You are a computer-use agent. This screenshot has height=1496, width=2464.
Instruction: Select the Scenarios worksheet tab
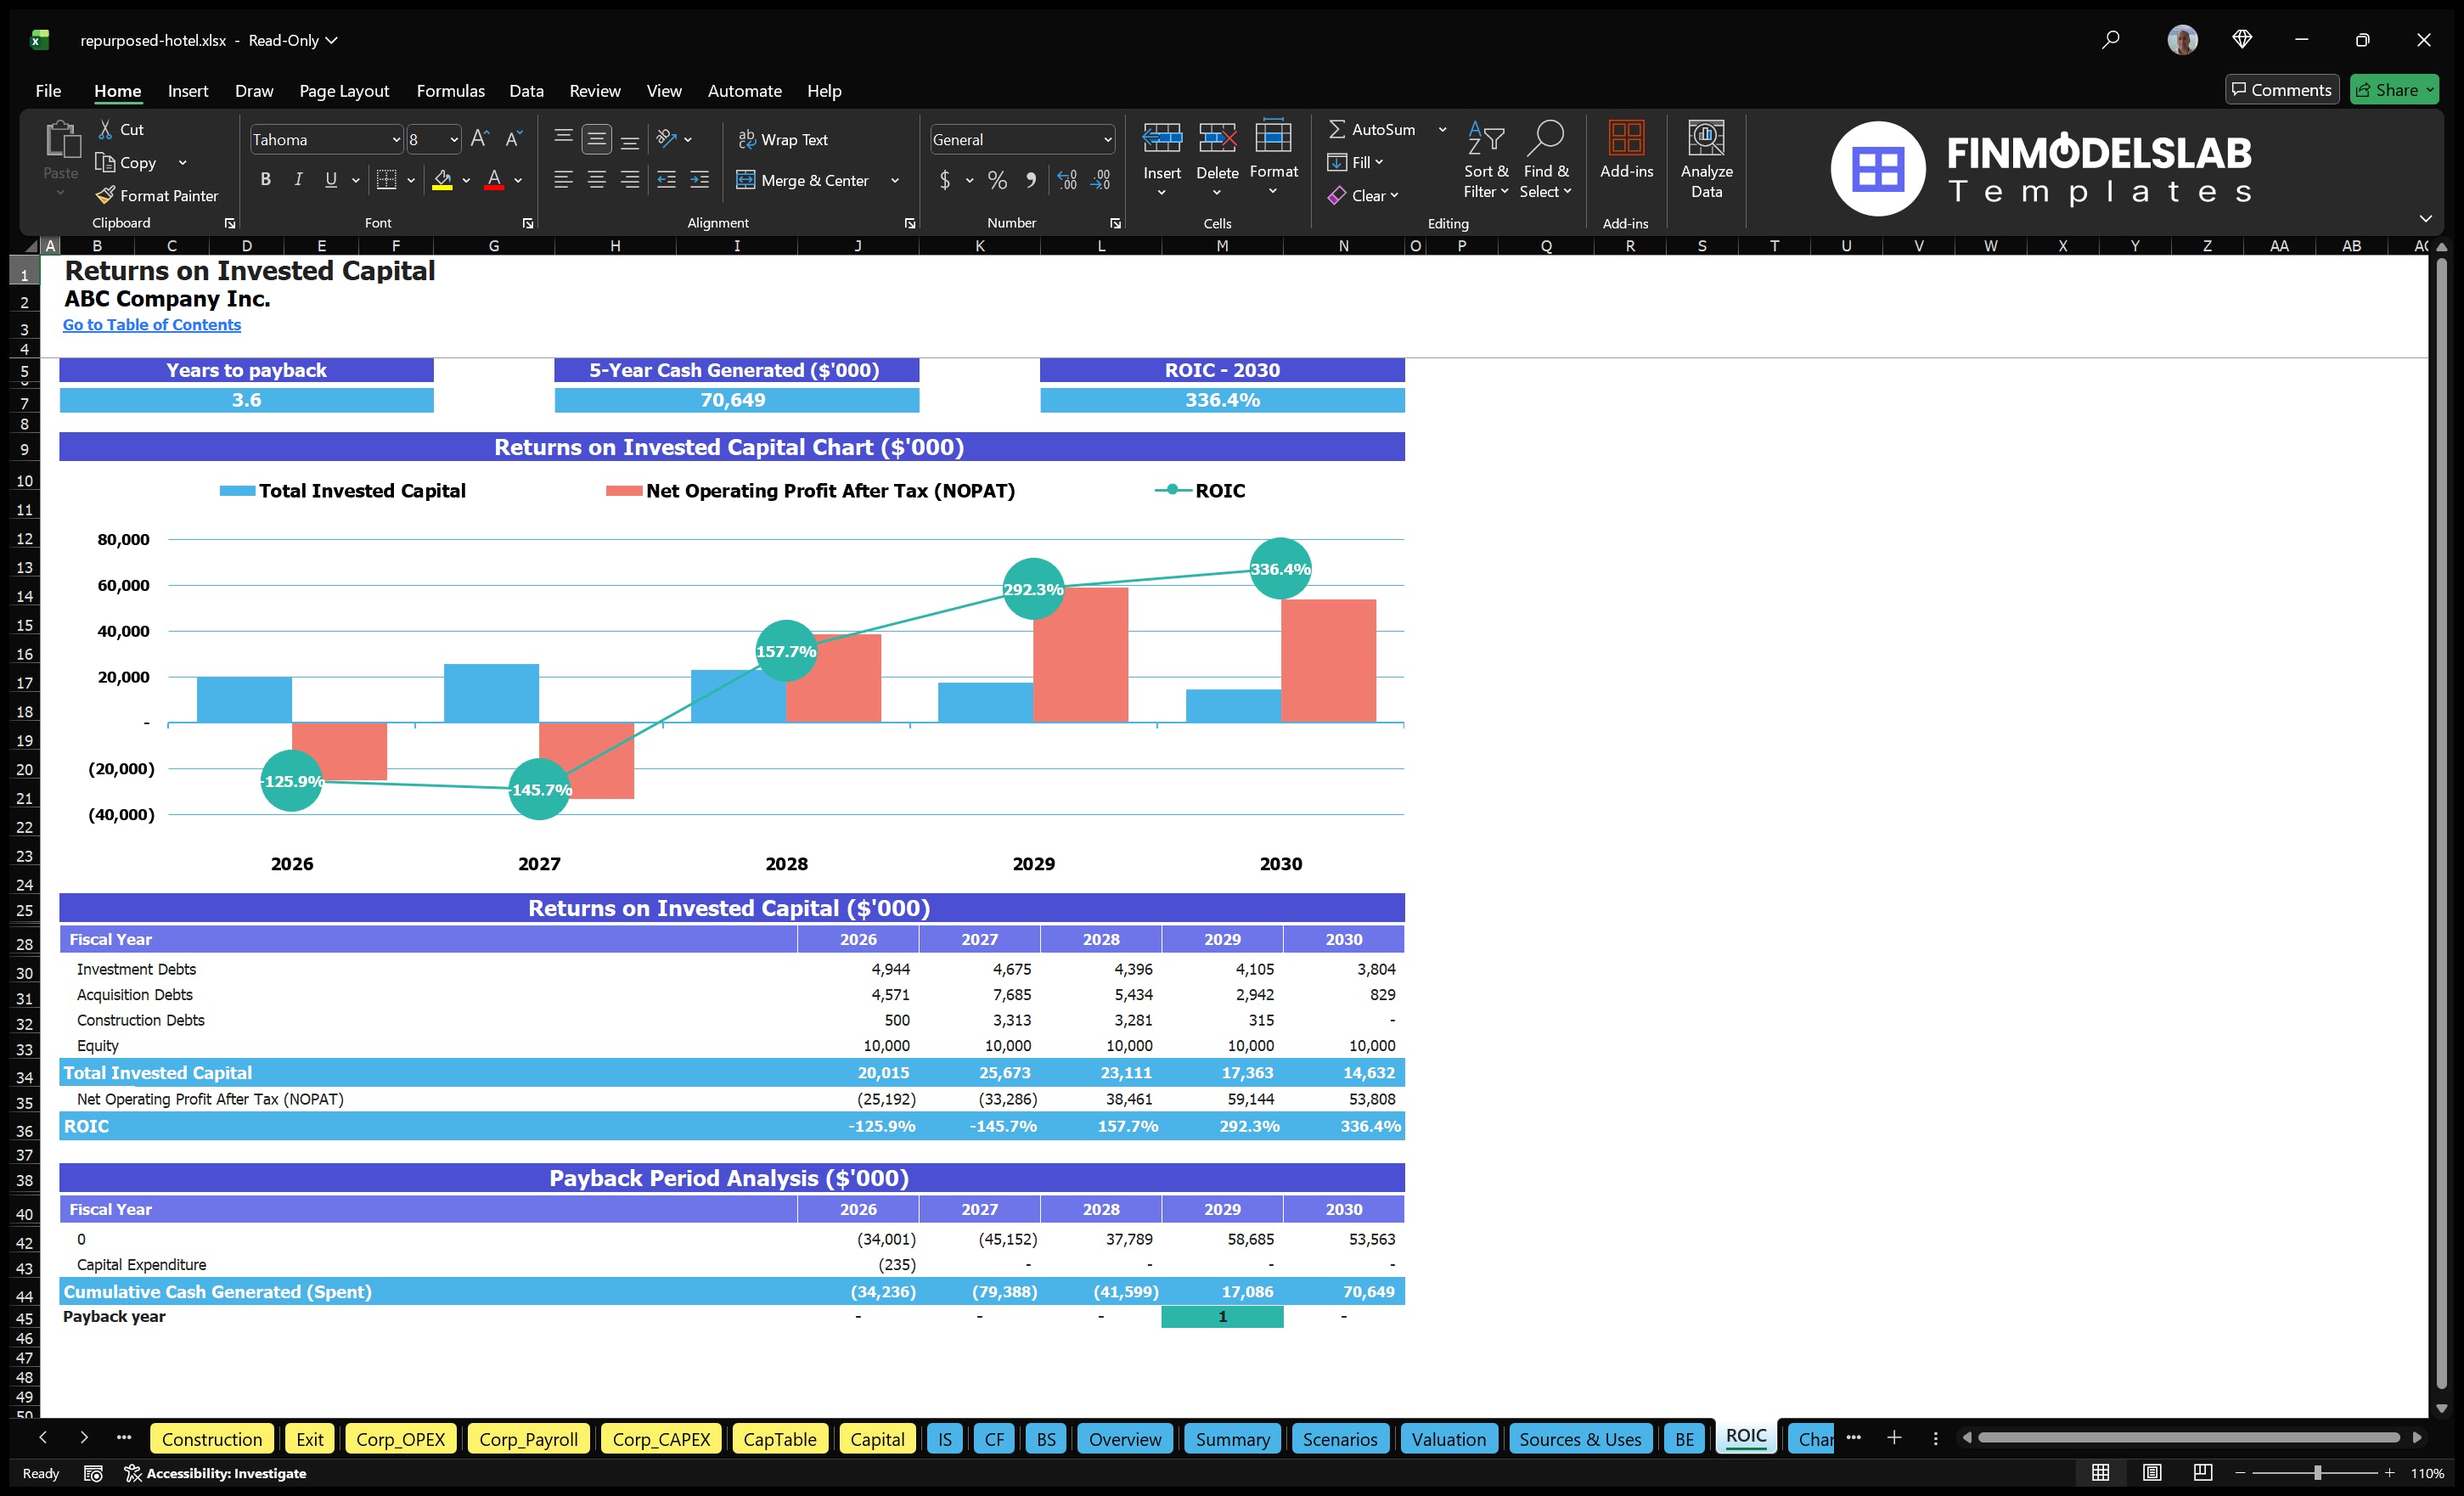(1340, 1439)
